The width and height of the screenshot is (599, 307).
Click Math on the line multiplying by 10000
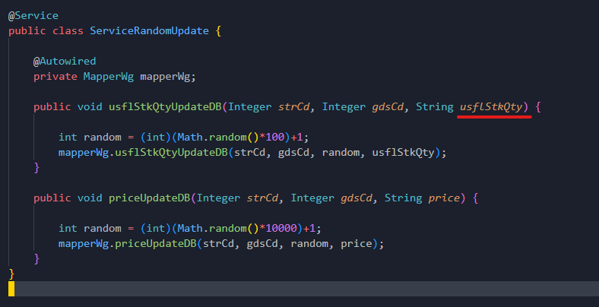click(x=190, y=228)
